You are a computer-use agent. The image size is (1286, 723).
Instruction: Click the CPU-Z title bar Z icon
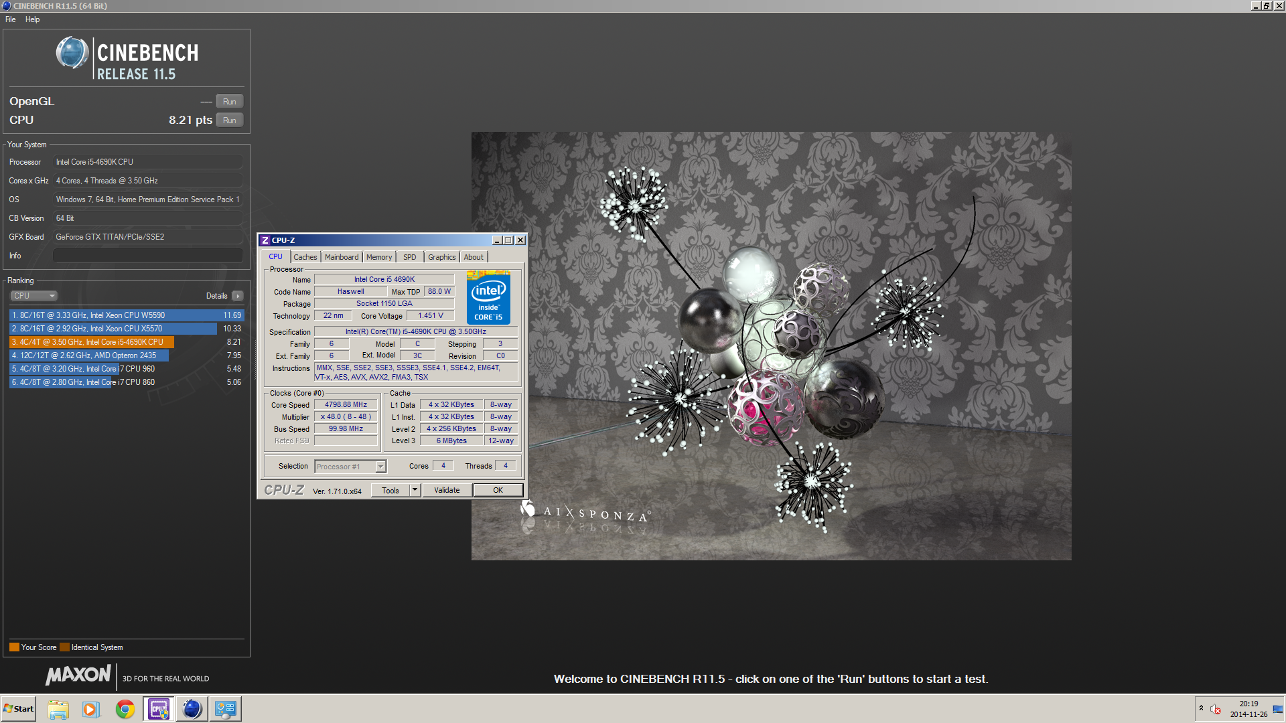pyautogui.click(x=265, y=240)
